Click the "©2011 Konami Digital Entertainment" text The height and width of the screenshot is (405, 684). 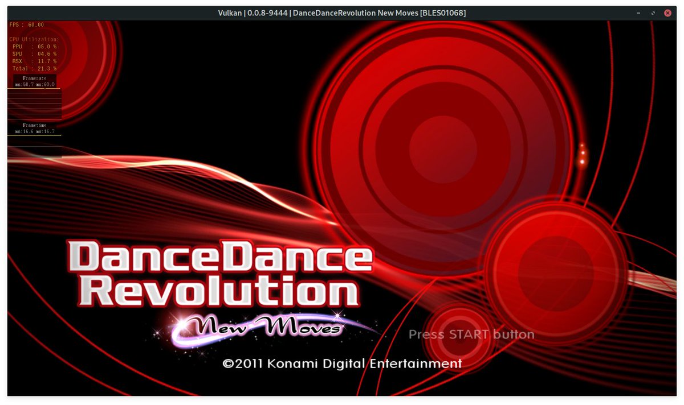coord(342,363)
